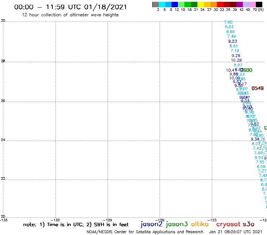This screenshot has width=267, height=235.
Task: Click the wave height value 8.66
Action: [x=231, y=32]
